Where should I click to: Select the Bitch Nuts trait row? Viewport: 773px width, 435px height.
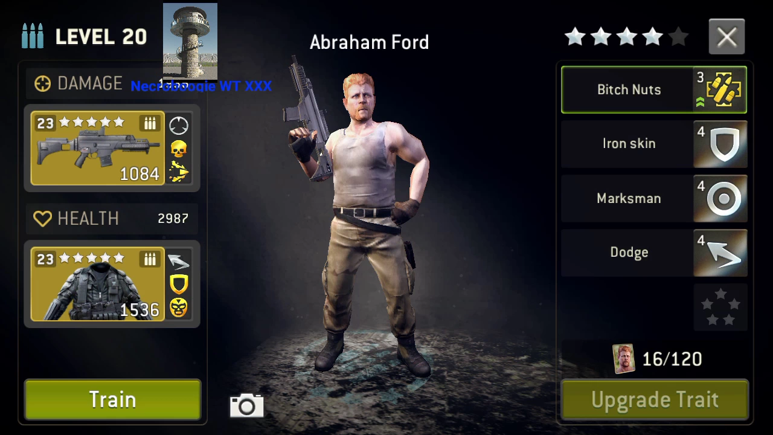(654, 90)
